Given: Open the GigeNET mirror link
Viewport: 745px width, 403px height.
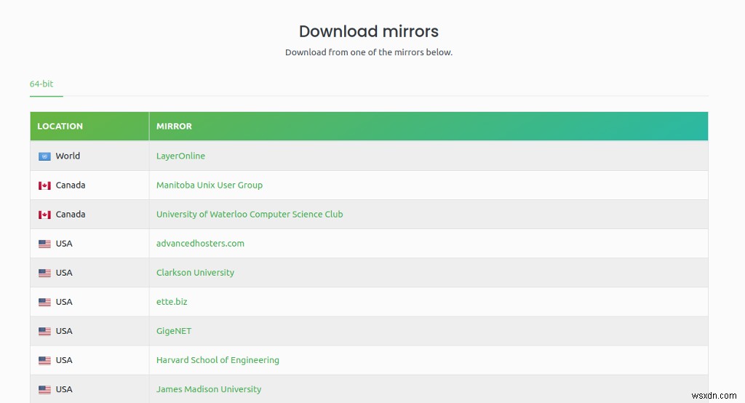Looking at the screenshot, I should point(174,331).
